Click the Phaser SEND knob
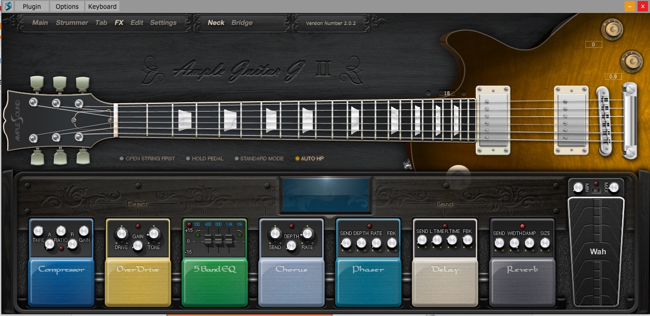Screen dimensions: 650x316 pos(346,242)
